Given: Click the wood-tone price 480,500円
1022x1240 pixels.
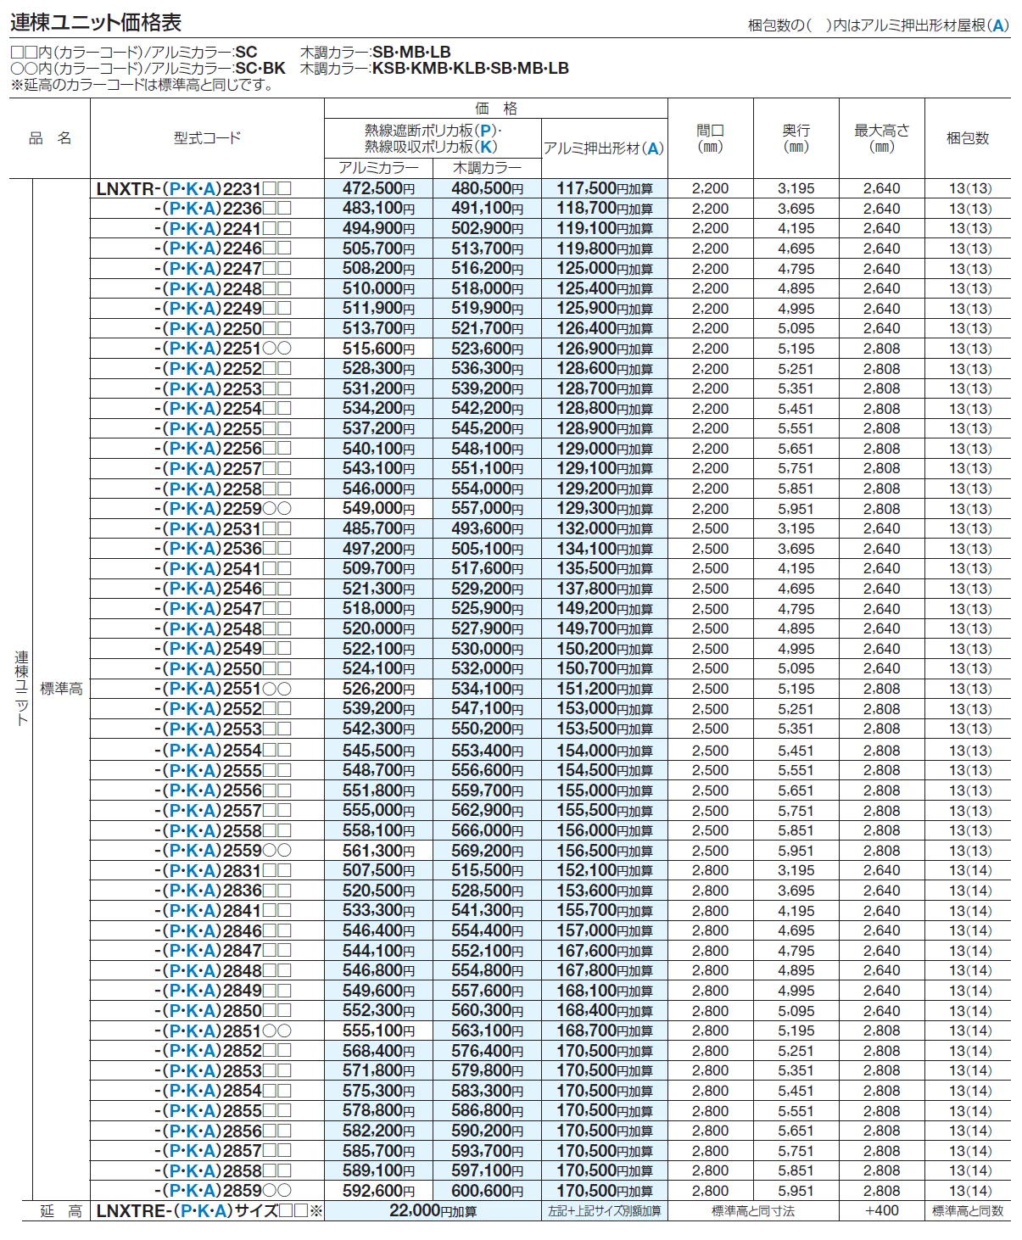Looking at the screenshot, I should point(487,188).
